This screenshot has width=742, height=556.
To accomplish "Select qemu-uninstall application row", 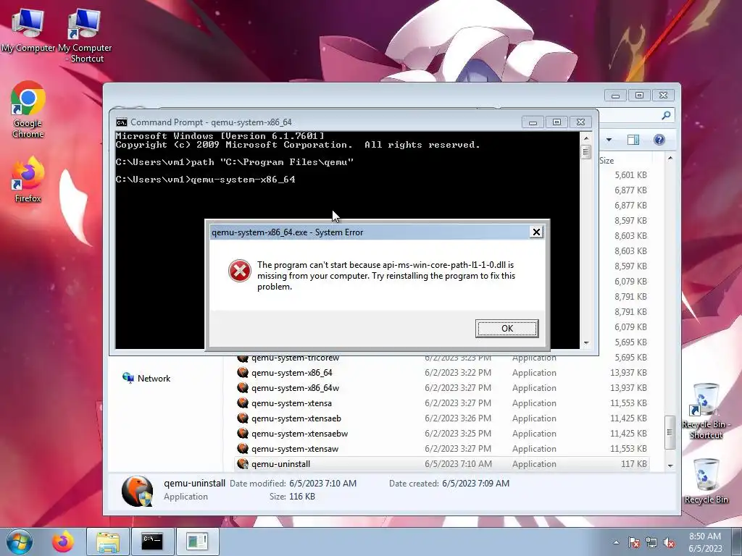I will point(442,464).
